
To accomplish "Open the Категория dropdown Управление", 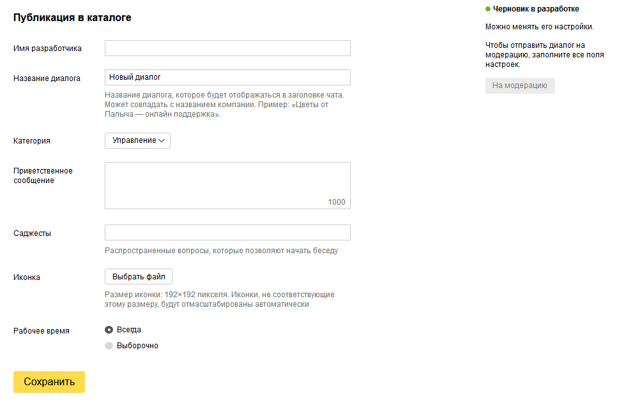I will coord(138,141).
